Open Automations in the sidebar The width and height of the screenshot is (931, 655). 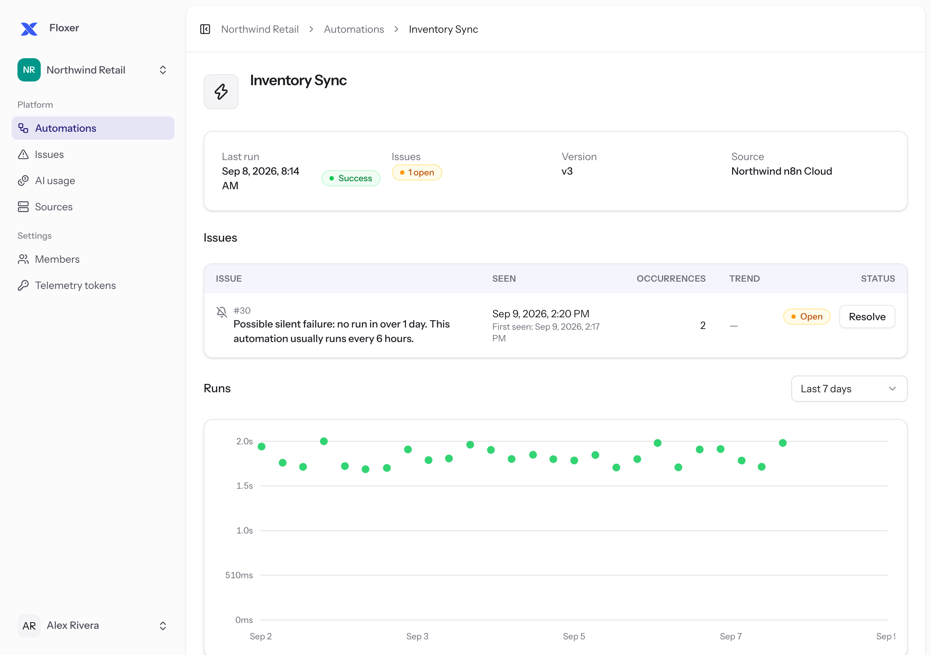tap(93, 128)
